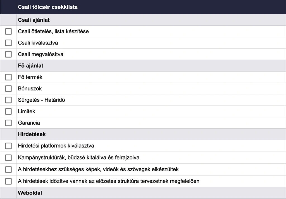
Task: Click the 'Csali tölcsér csekklista' title header
Action: [x=48, y=7]
